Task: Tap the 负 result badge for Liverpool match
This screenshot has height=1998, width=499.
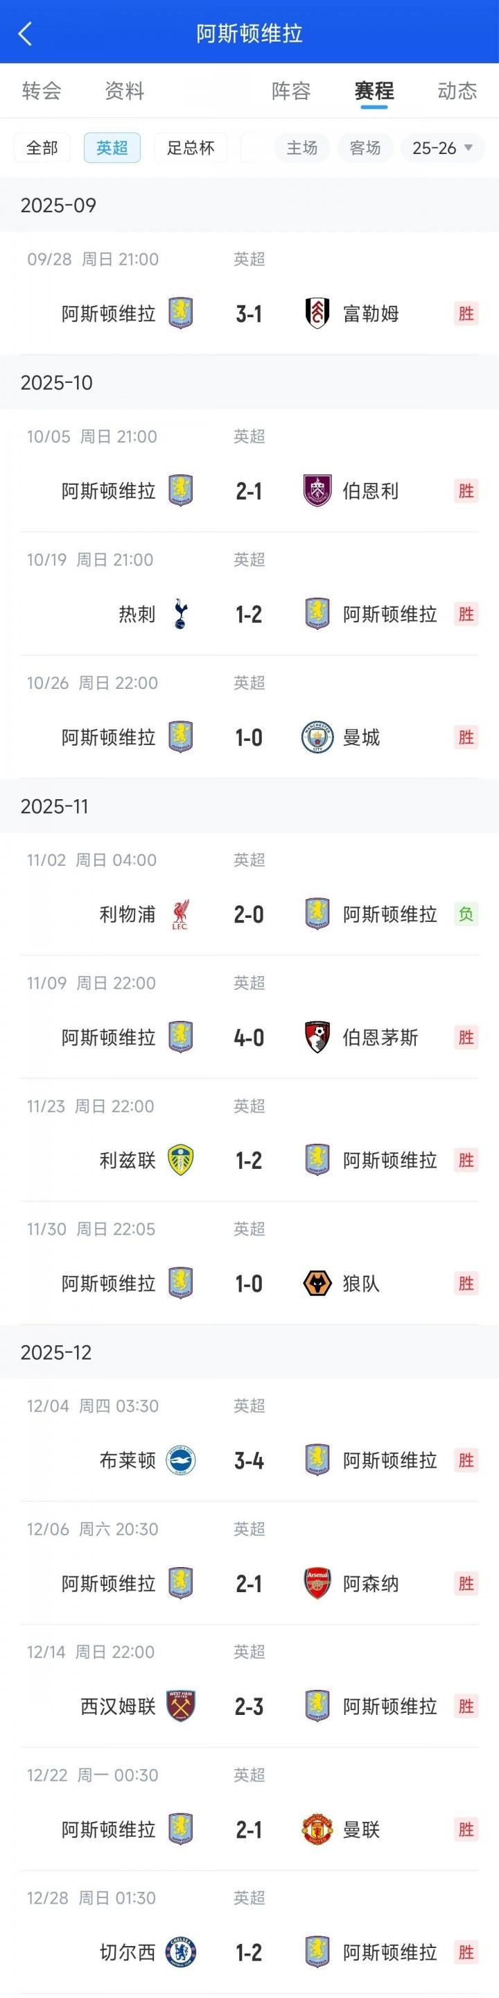Action: click(x=466, y=914)
